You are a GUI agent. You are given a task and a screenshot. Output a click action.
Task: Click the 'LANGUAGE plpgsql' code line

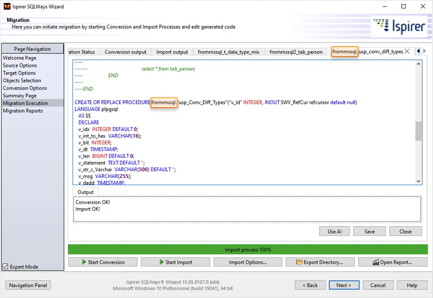tap(96, 109)
